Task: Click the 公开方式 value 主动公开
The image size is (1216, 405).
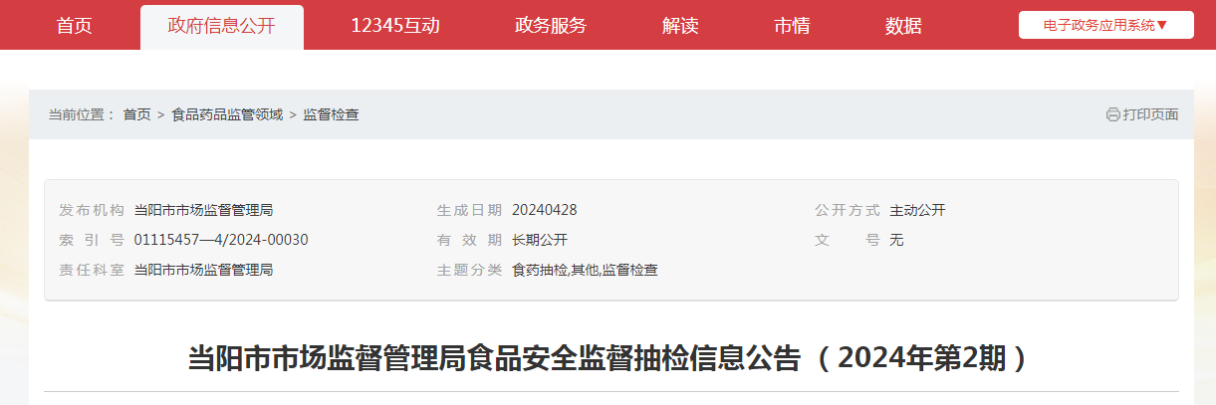Action: click(x=917, y=210)
